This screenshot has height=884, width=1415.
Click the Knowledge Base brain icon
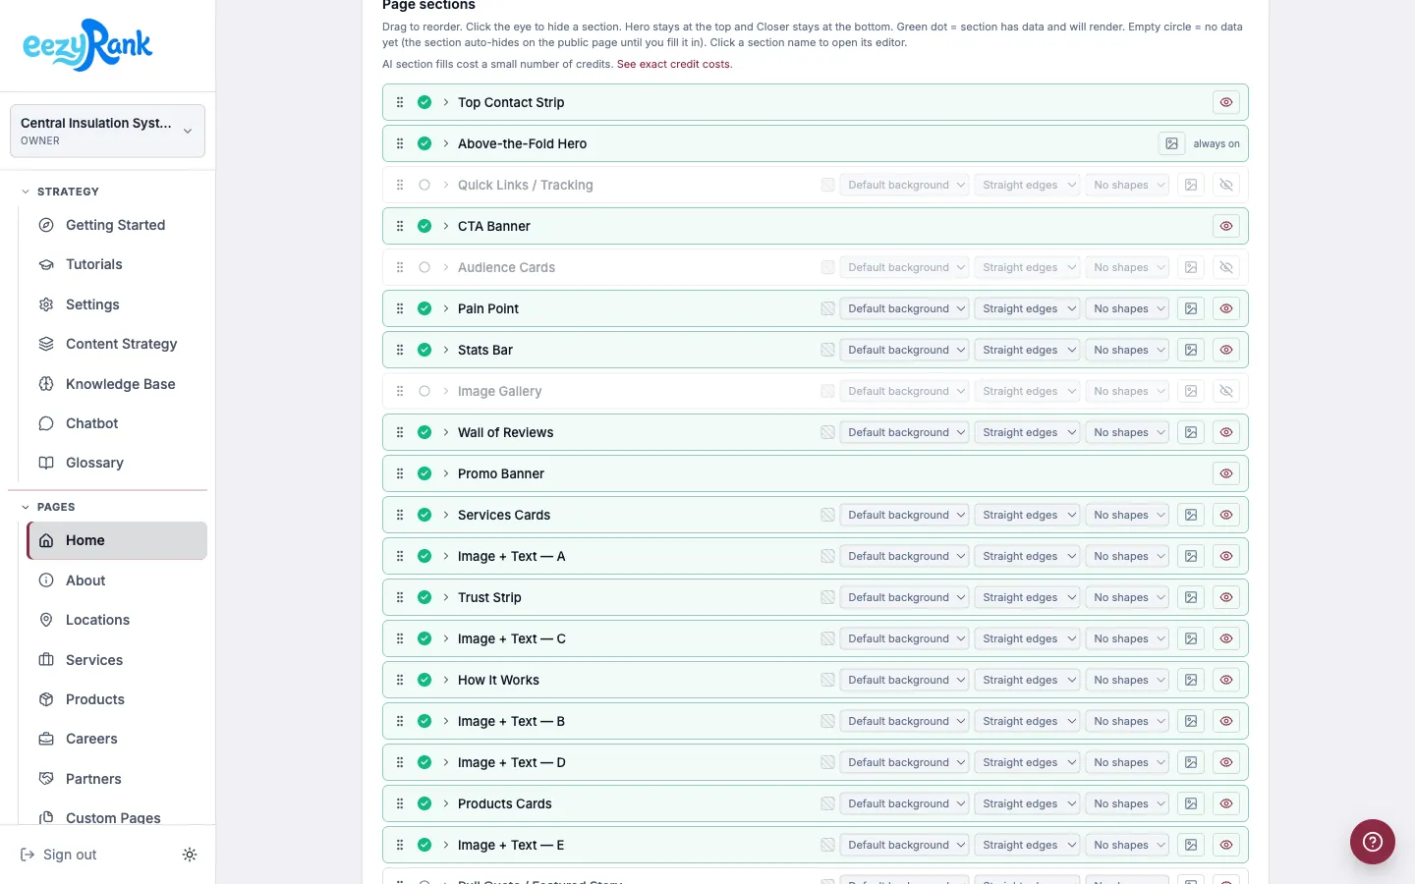pyautogui.click(x=46, y=384)
